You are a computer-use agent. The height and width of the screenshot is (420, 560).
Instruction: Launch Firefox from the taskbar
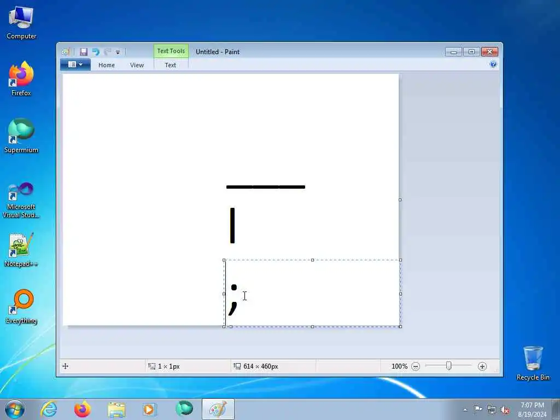83,409
